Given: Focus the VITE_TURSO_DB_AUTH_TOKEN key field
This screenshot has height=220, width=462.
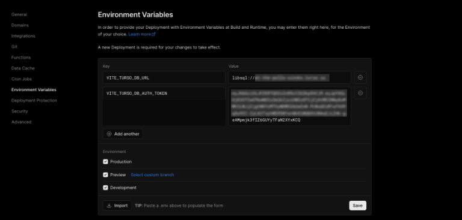Looking at the screenshot, I should tap(164, 93).
